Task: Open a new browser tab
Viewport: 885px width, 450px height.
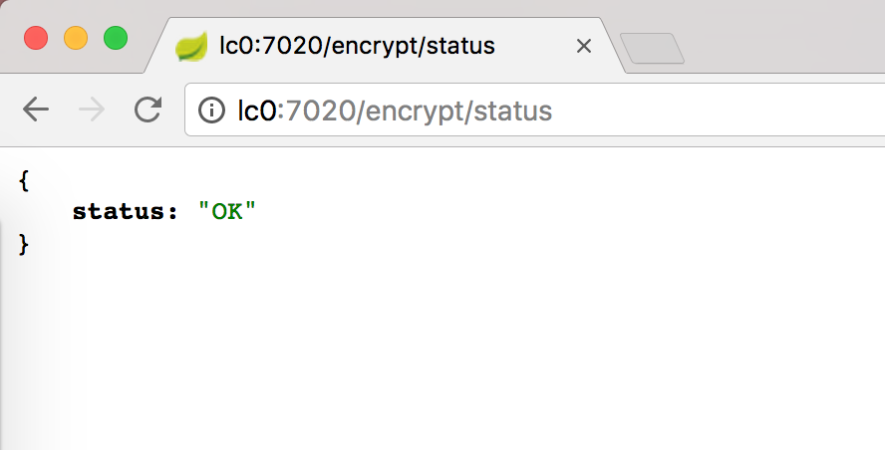Action: [652, 48]
